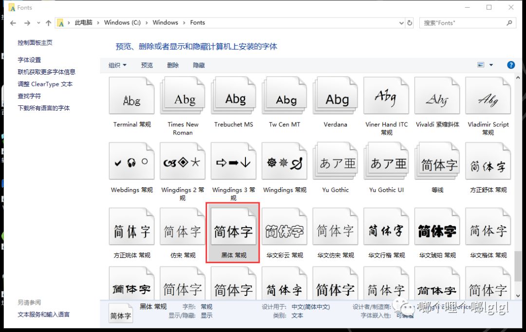Expand the address bar history dropdown
This screenshot has height=332, width=526.
click(401, 23)
